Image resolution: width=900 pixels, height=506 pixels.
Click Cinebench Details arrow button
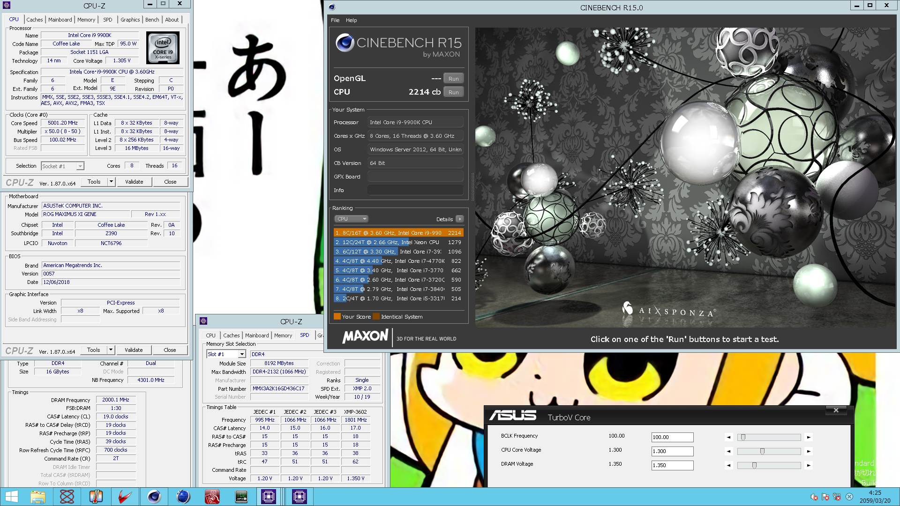point(460,219)
